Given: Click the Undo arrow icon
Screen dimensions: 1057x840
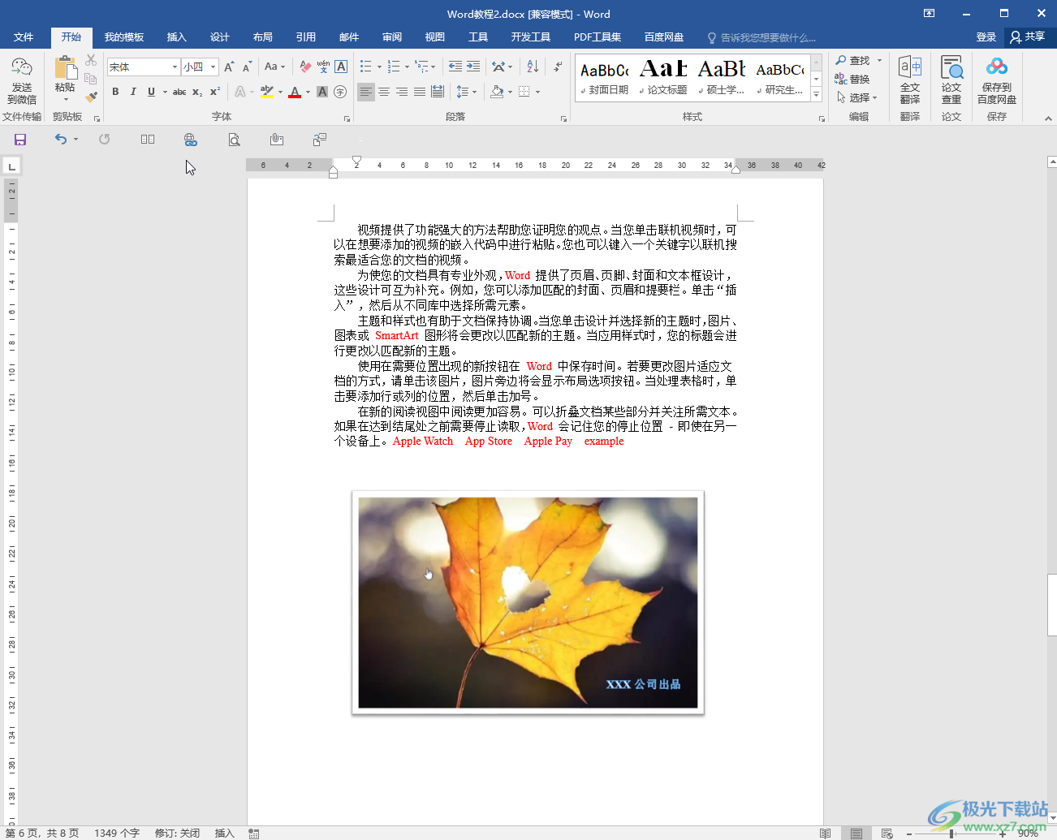Looking at the screenshot, I should click(x=61, y=140).
